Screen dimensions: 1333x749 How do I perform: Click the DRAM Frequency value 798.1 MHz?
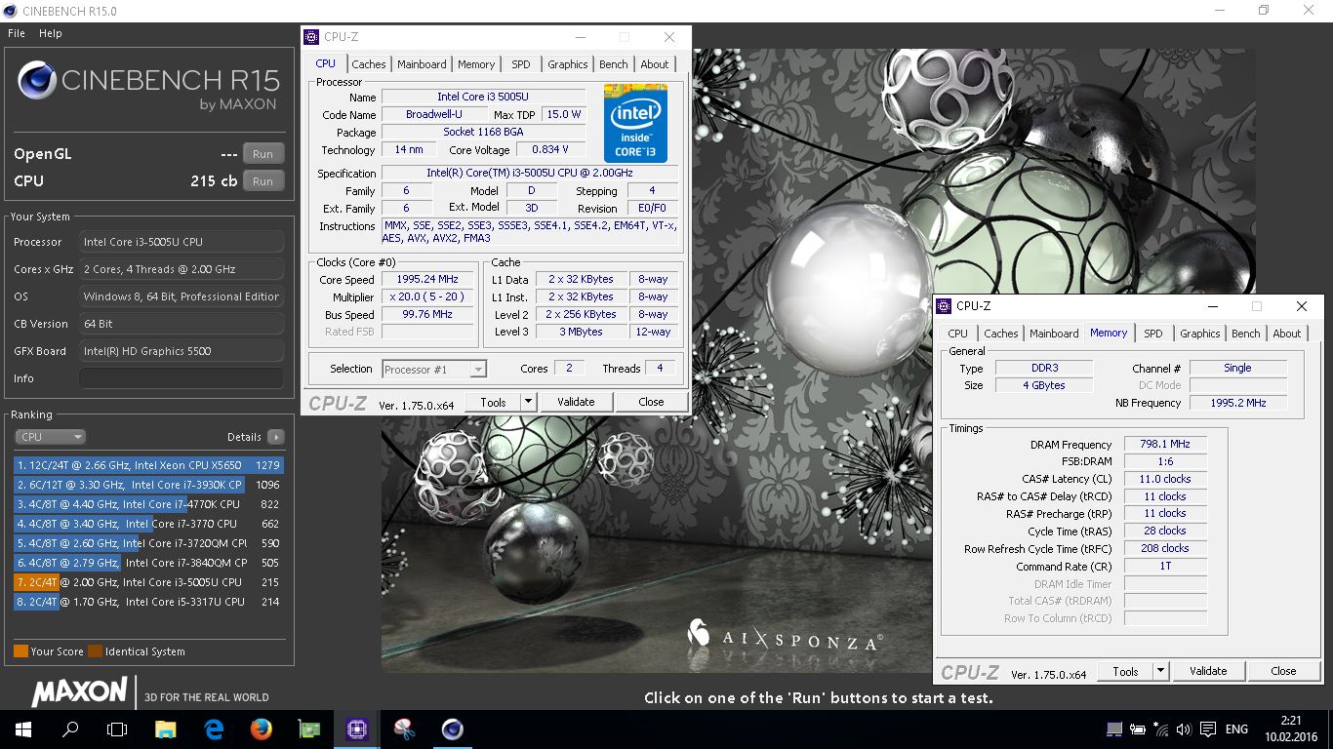1165,444
